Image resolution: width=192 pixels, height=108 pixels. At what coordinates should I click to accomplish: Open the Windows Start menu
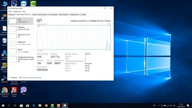[x=3, y=105]
